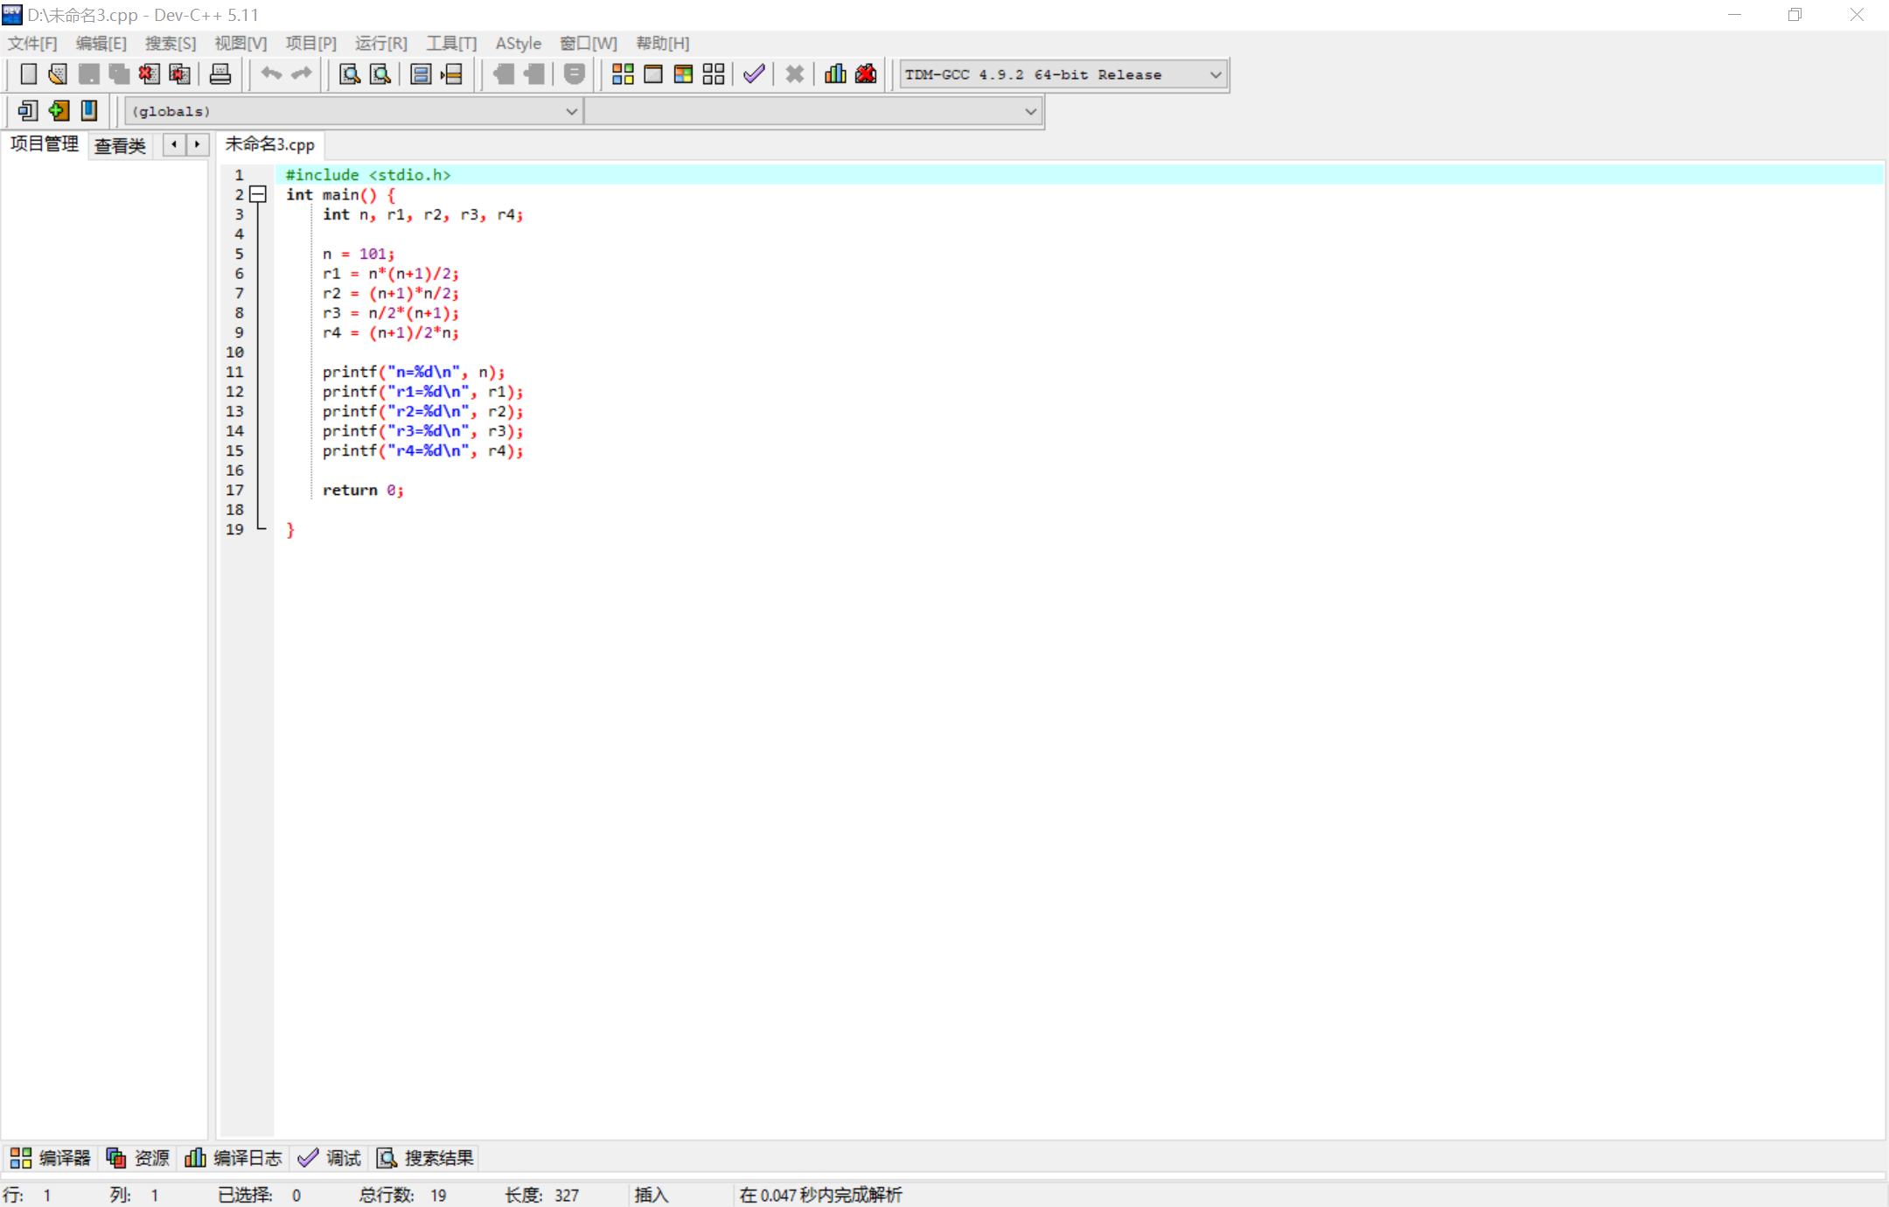
Task: Click the Compile icon (colored squares)
Action: 623,74
